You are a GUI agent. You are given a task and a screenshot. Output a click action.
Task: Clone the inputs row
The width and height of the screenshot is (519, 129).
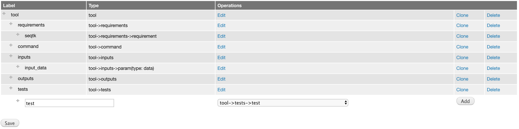click(462, 58)
